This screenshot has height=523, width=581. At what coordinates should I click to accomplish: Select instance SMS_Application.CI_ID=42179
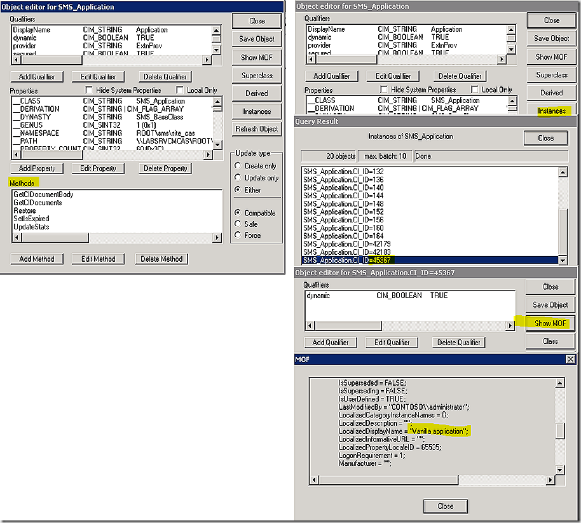(x=347, y=244)
